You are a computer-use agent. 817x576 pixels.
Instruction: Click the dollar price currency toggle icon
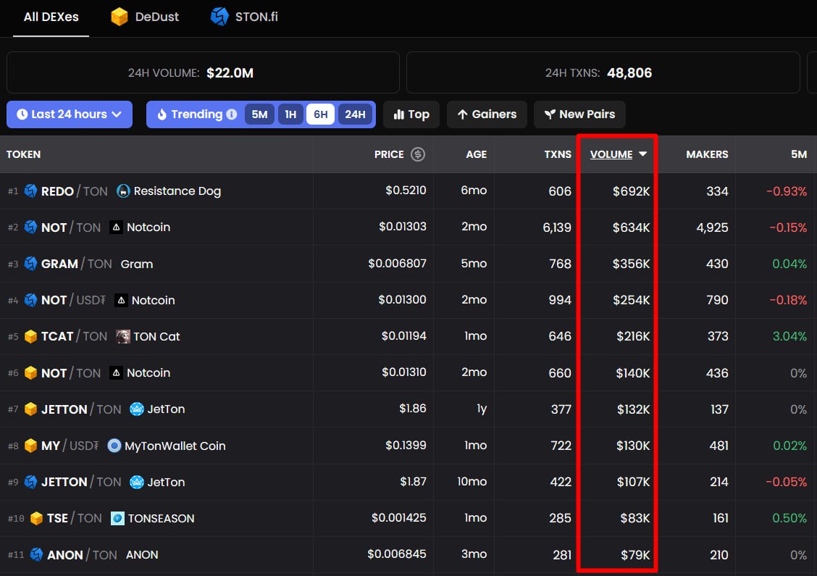pyautogui.click(x=418, y=154)
